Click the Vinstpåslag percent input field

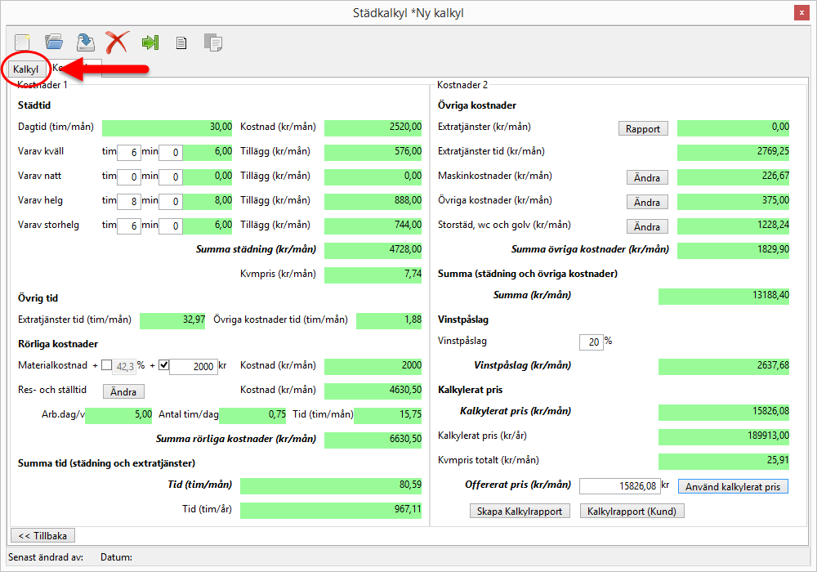tap(590, 342)
